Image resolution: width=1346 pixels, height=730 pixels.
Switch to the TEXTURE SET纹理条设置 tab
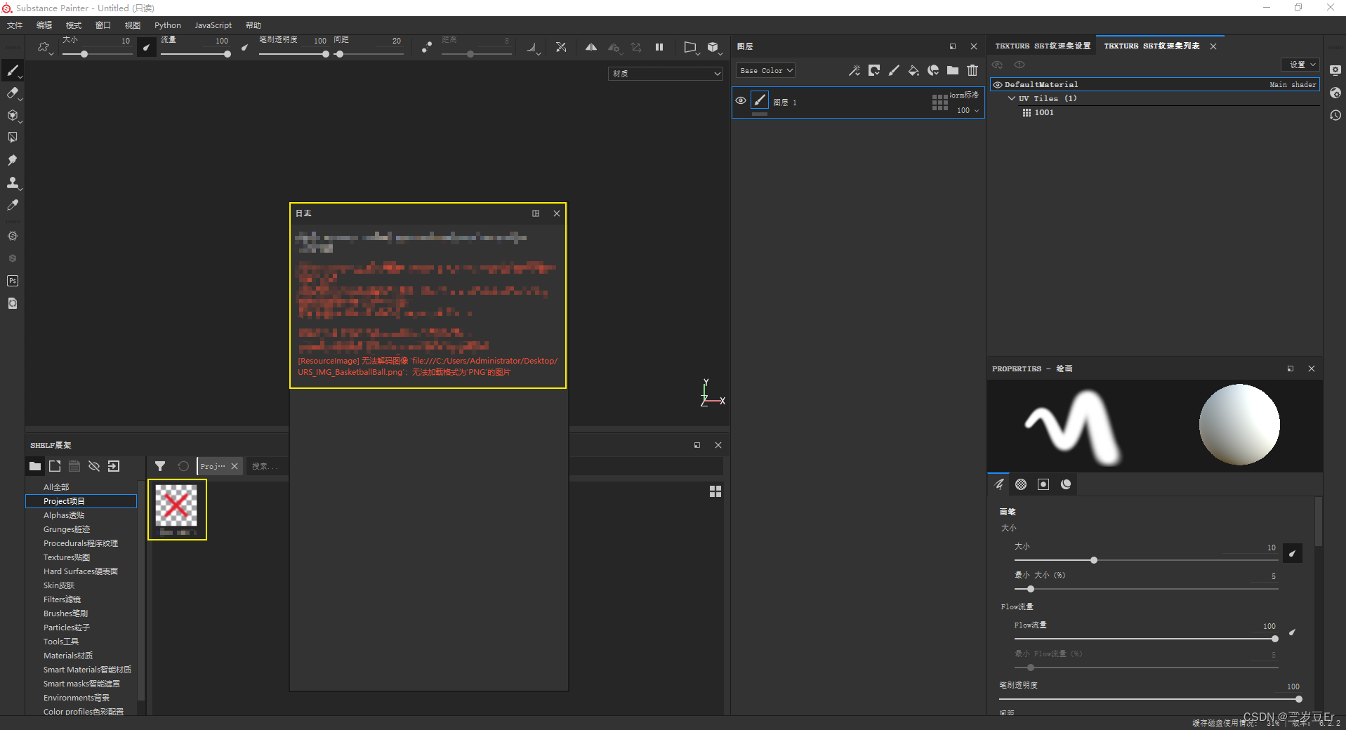[x=1042, y=46]
